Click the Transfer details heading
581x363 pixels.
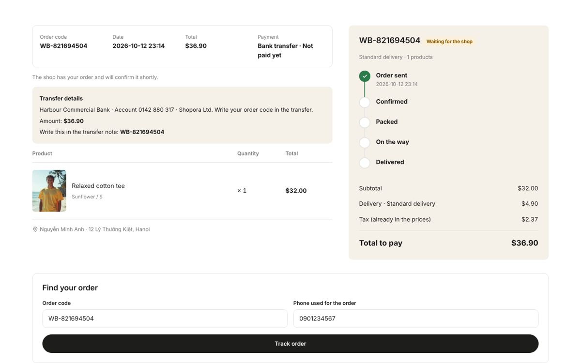(x=61, y=98)
